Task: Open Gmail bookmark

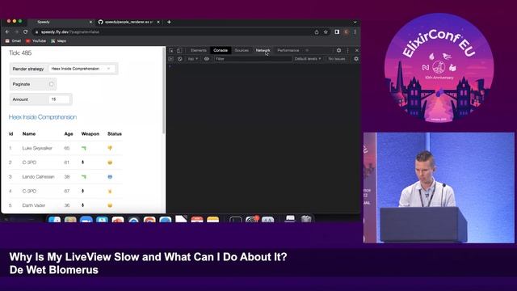Action: click(x=13, y=41)
